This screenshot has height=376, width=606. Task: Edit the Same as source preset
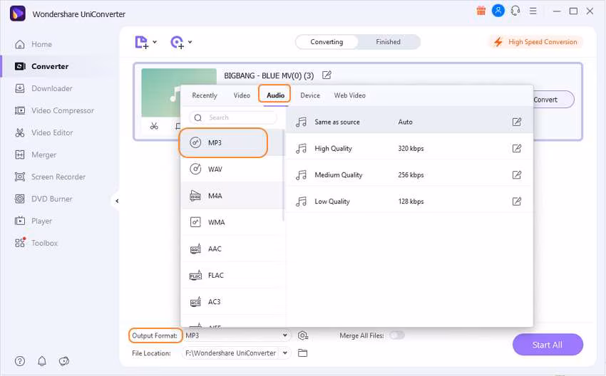point(517,122)
